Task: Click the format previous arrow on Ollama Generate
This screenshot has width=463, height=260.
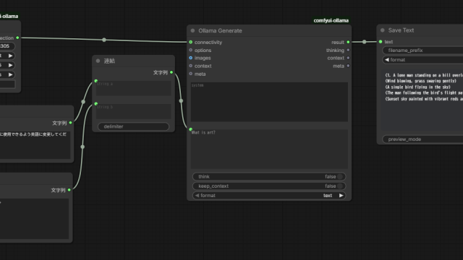Action: (197, 196)
